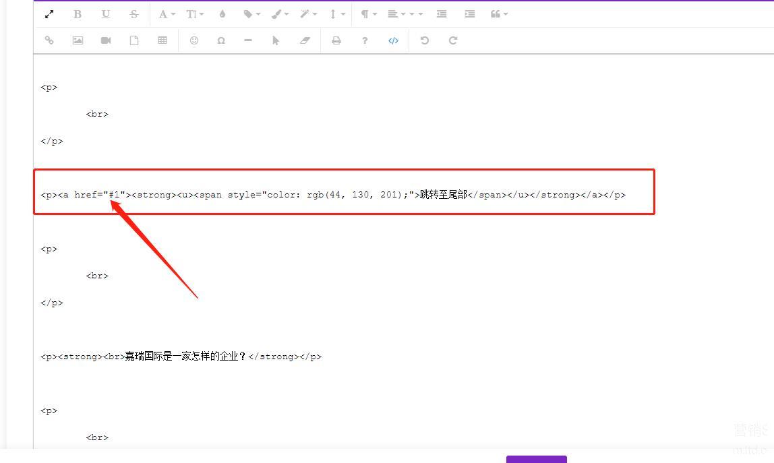The width and height of the screenshot is (774, 463).
Task: Click the anchor link code line
Action: [x=333, y=195]
